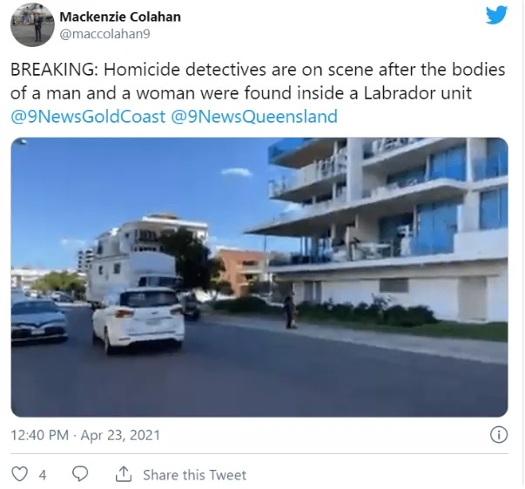Open Mackenzie Colahan's profile avatar
The height and width of the screenshot is (489, 525).
click(32, 24)
